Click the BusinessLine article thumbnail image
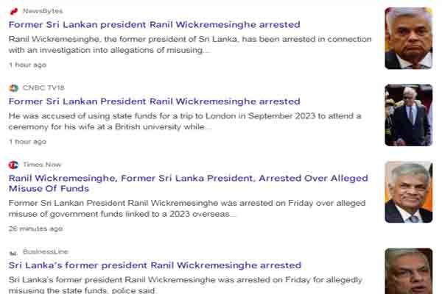 point(409,271)
